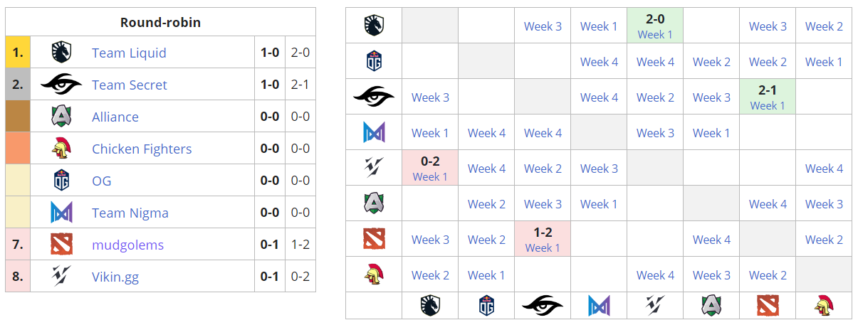
Task: Open the Team Liquid team link
Action: [129, 53]
